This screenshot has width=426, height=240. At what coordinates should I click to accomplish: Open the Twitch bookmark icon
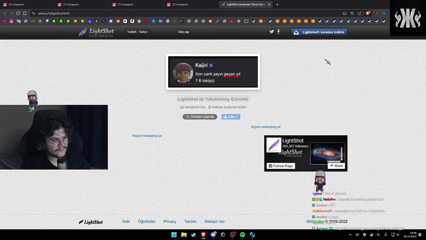47,21
